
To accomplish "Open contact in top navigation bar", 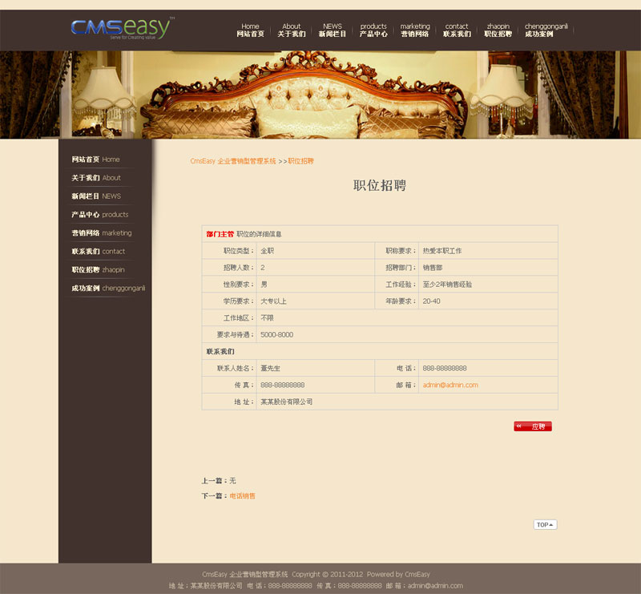I will tap(457, 30).
